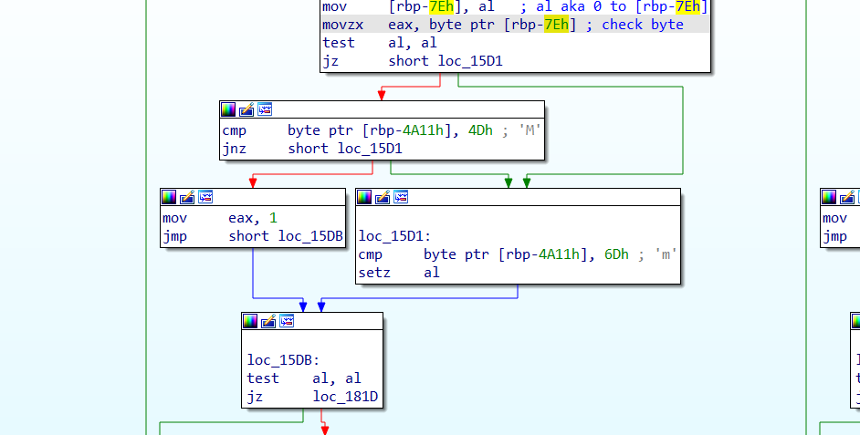Screen dimensions: 860x435
Task: Click the 'setz al' instruction
Action: pyautogui.click(x=399, y=273)
